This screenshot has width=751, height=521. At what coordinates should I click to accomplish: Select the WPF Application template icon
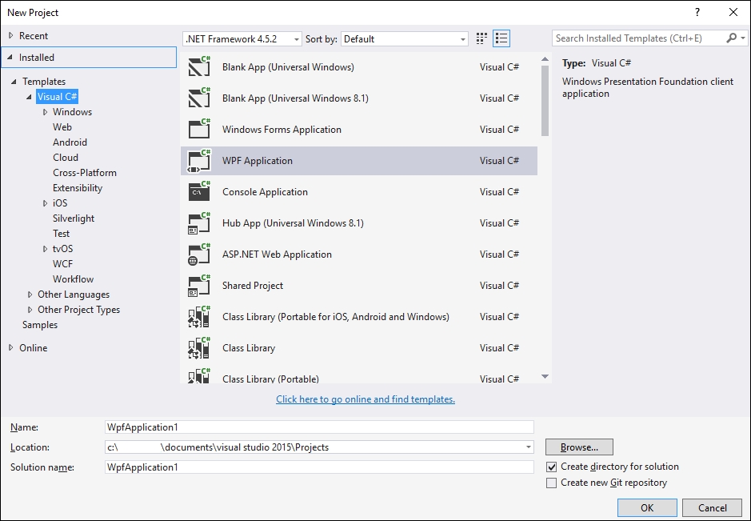pos(198,160)
